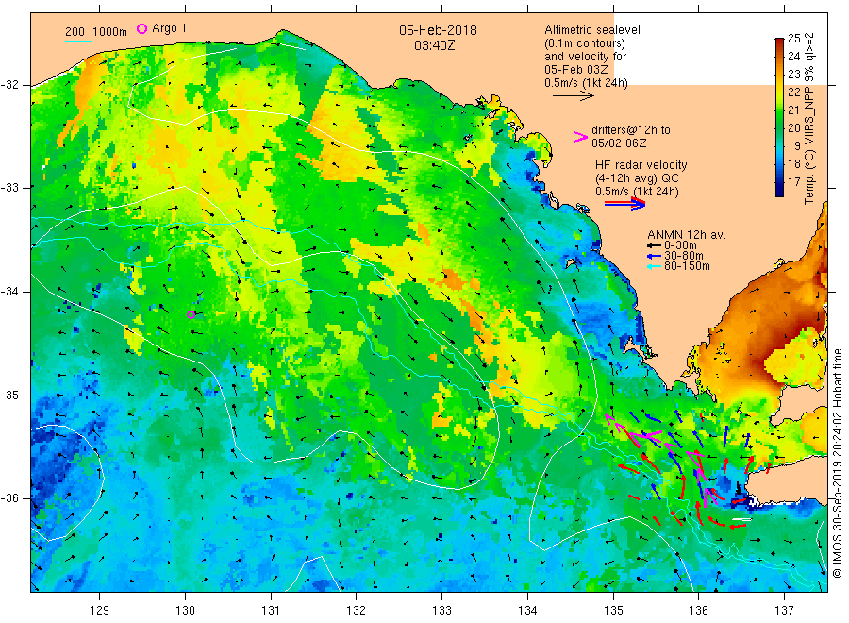Screen dimensions: 849x623
Task: Click the magenta Argo 1 circle in legend
Action: (141, 28)
